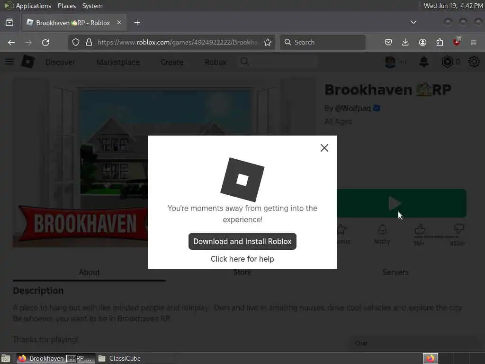Open Roblox notifications bell
485x364 pixels.
coord(424,62)
